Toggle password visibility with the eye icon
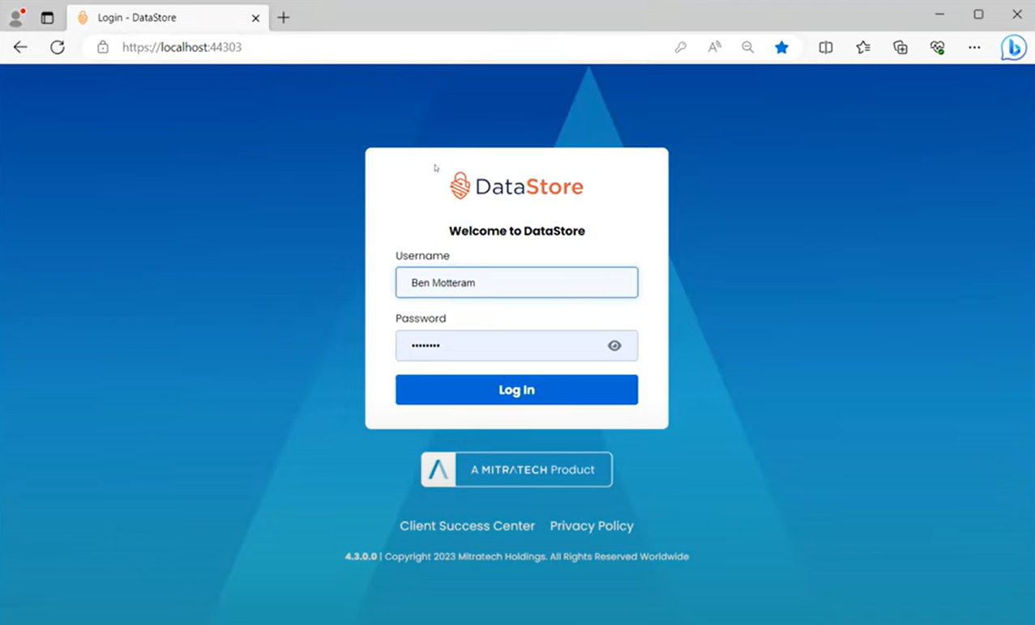Image resolution: width=1035 pixels, height=625 pixels. point(614,345)
